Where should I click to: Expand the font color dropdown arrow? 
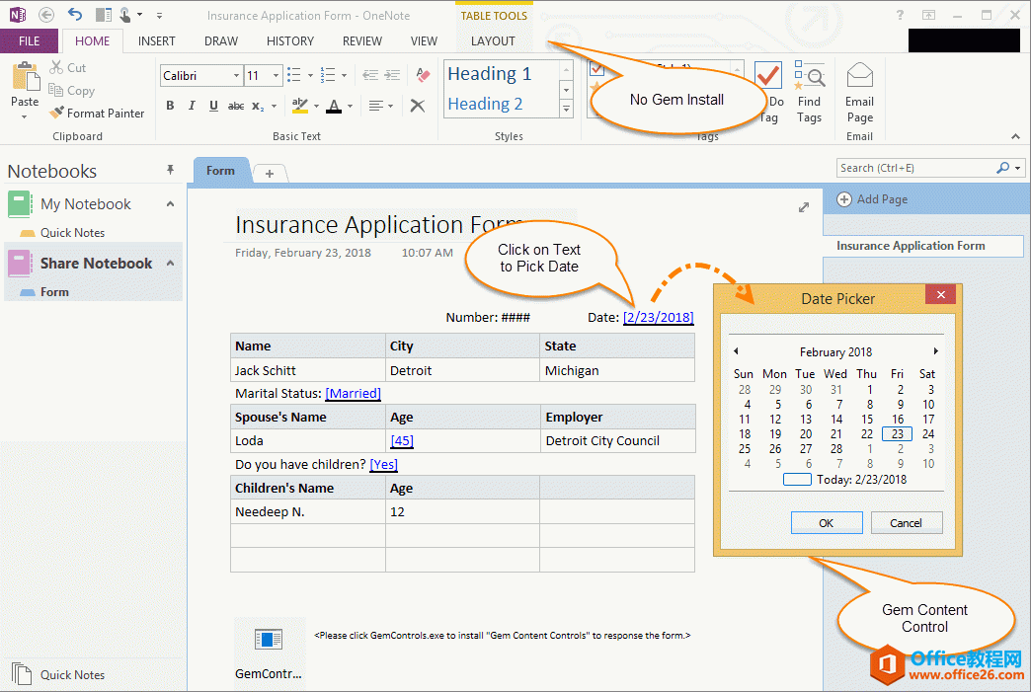[x=351, y=106]
